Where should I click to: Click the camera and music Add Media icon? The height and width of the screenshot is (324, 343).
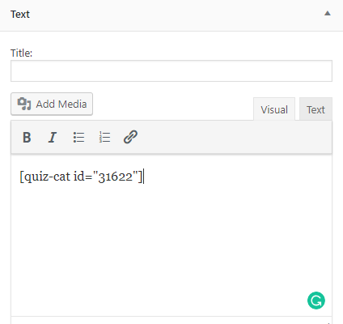click(x=24, y=104)
